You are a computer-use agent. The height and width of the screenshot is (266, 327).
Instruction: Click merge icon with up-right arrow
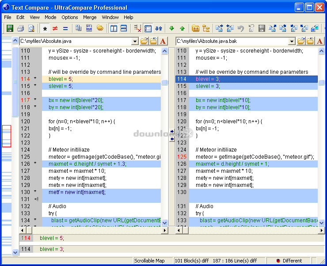[x=272, y=28]
